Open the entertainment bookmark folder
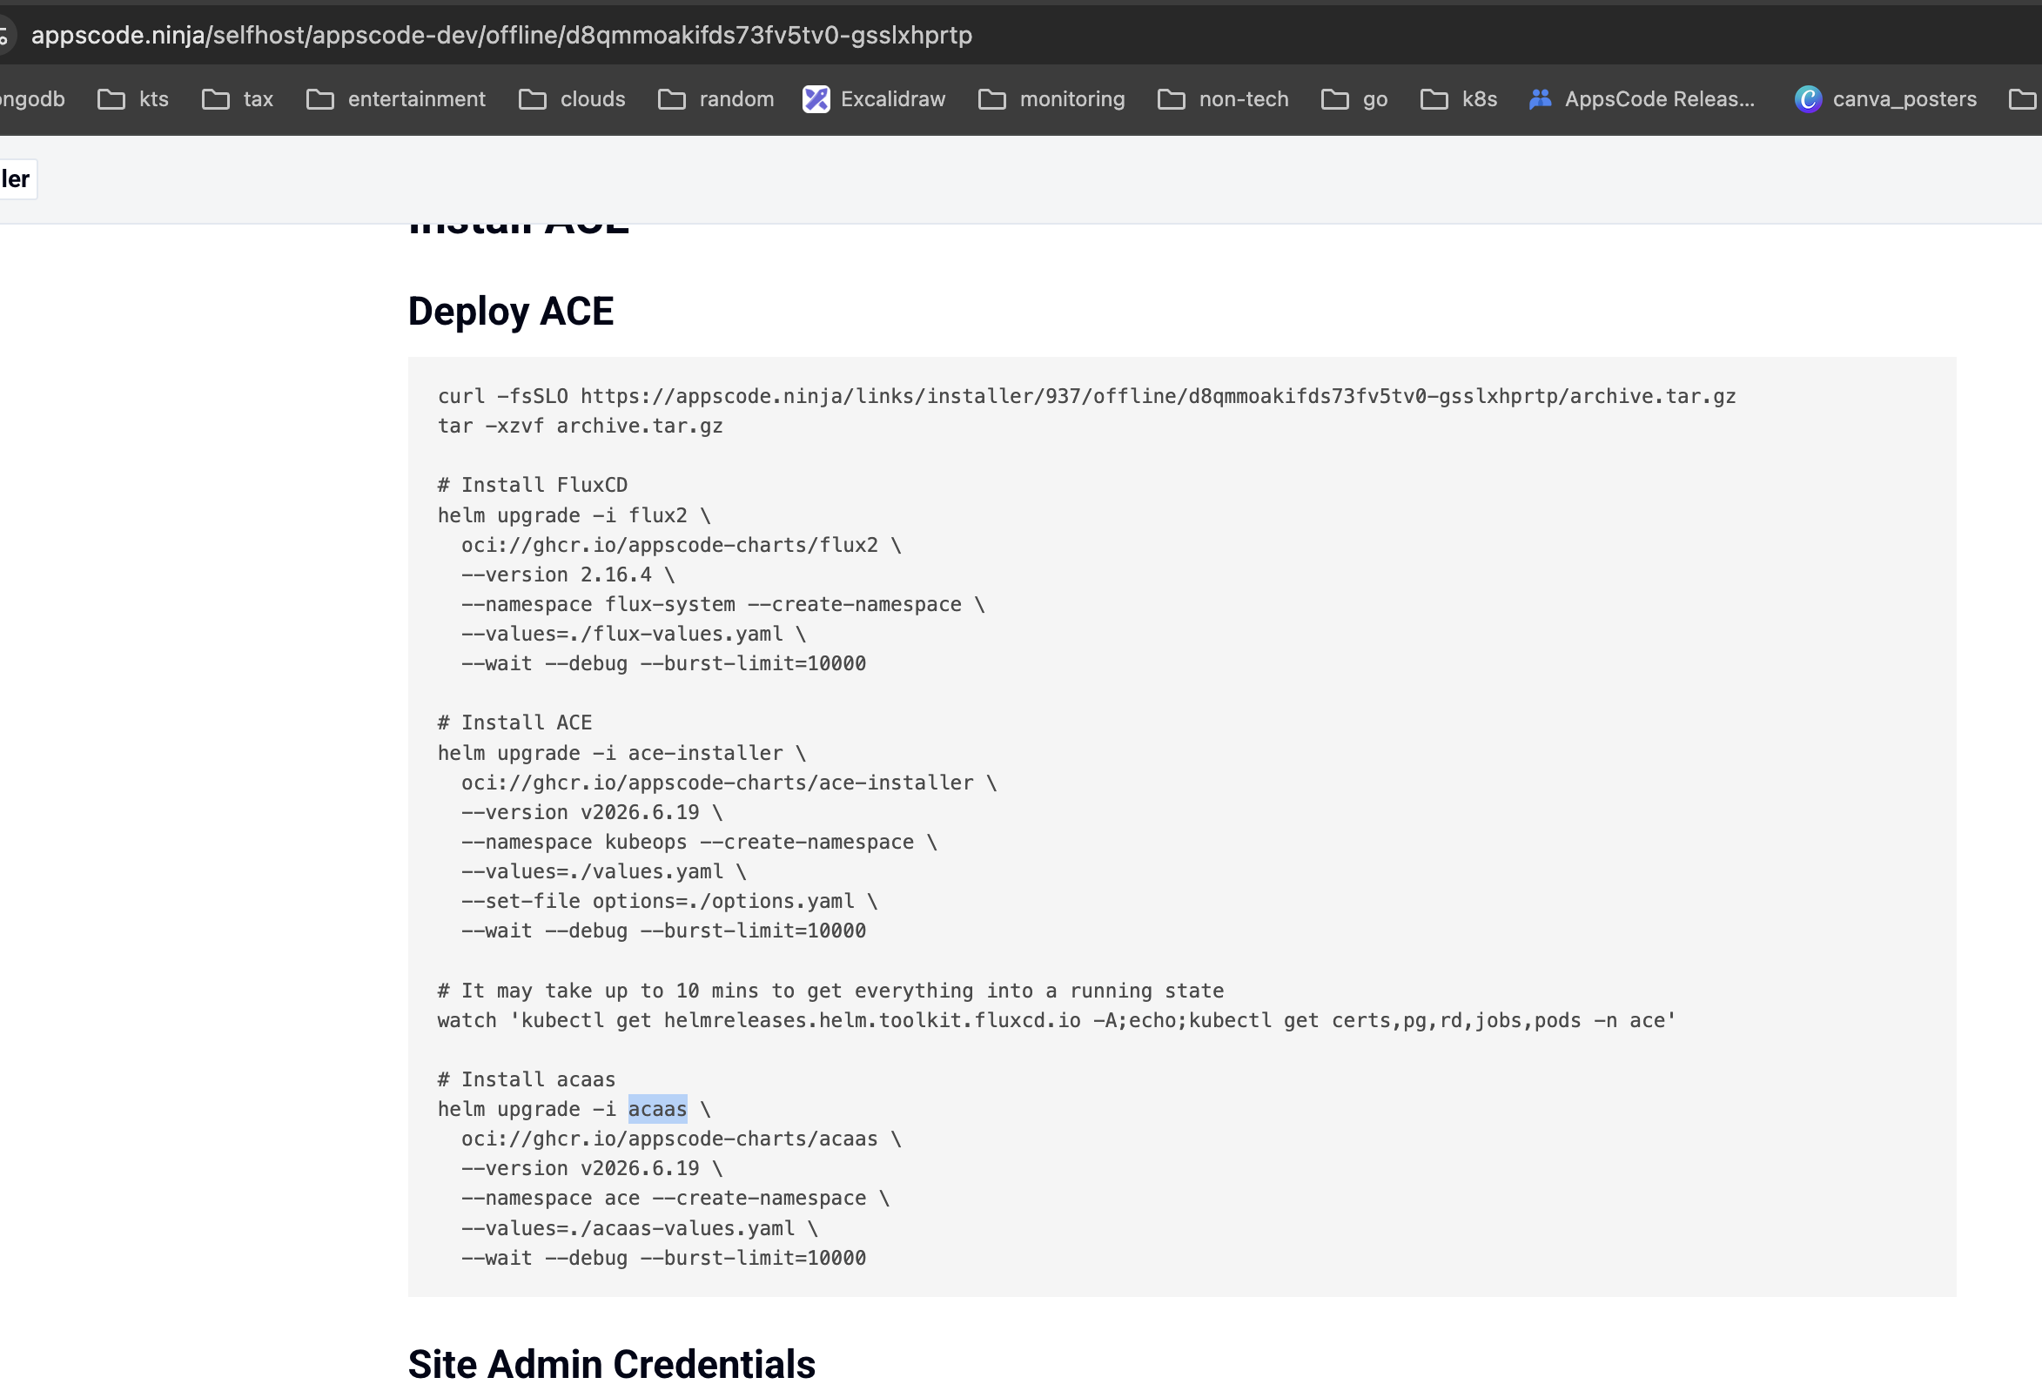This screenshot has width=2042, height=1391. [x=396, y=99]
